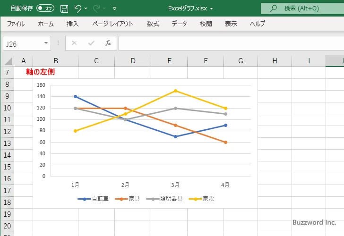Switch to the 挿入 tab
The height and width of the screenshot is (236, 344).
(73, 24)
